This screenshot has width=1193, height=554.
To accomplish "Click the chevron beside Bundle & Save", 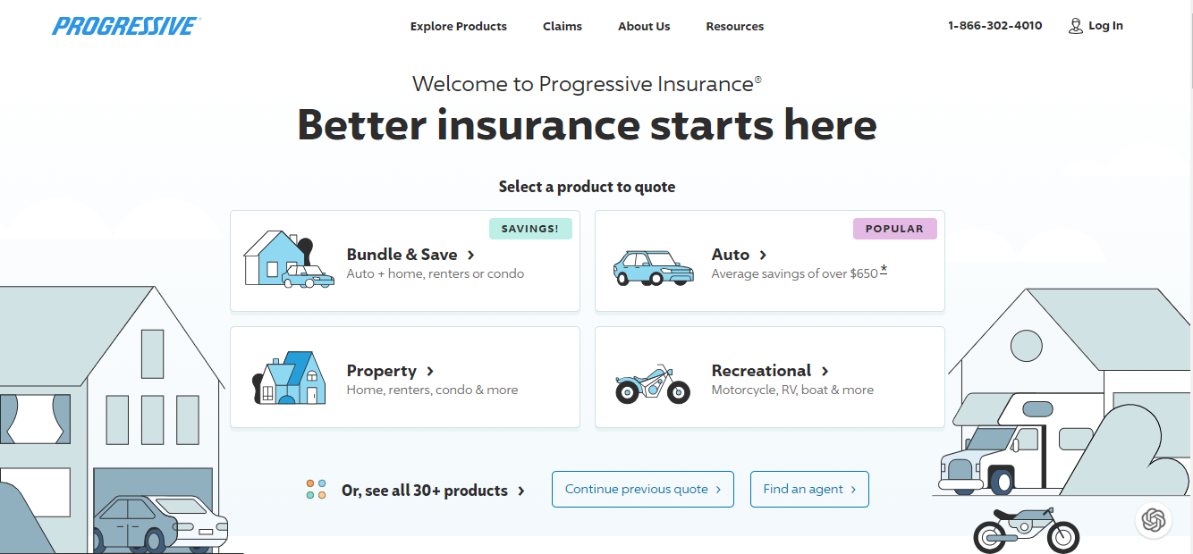I will click(471, 256).
